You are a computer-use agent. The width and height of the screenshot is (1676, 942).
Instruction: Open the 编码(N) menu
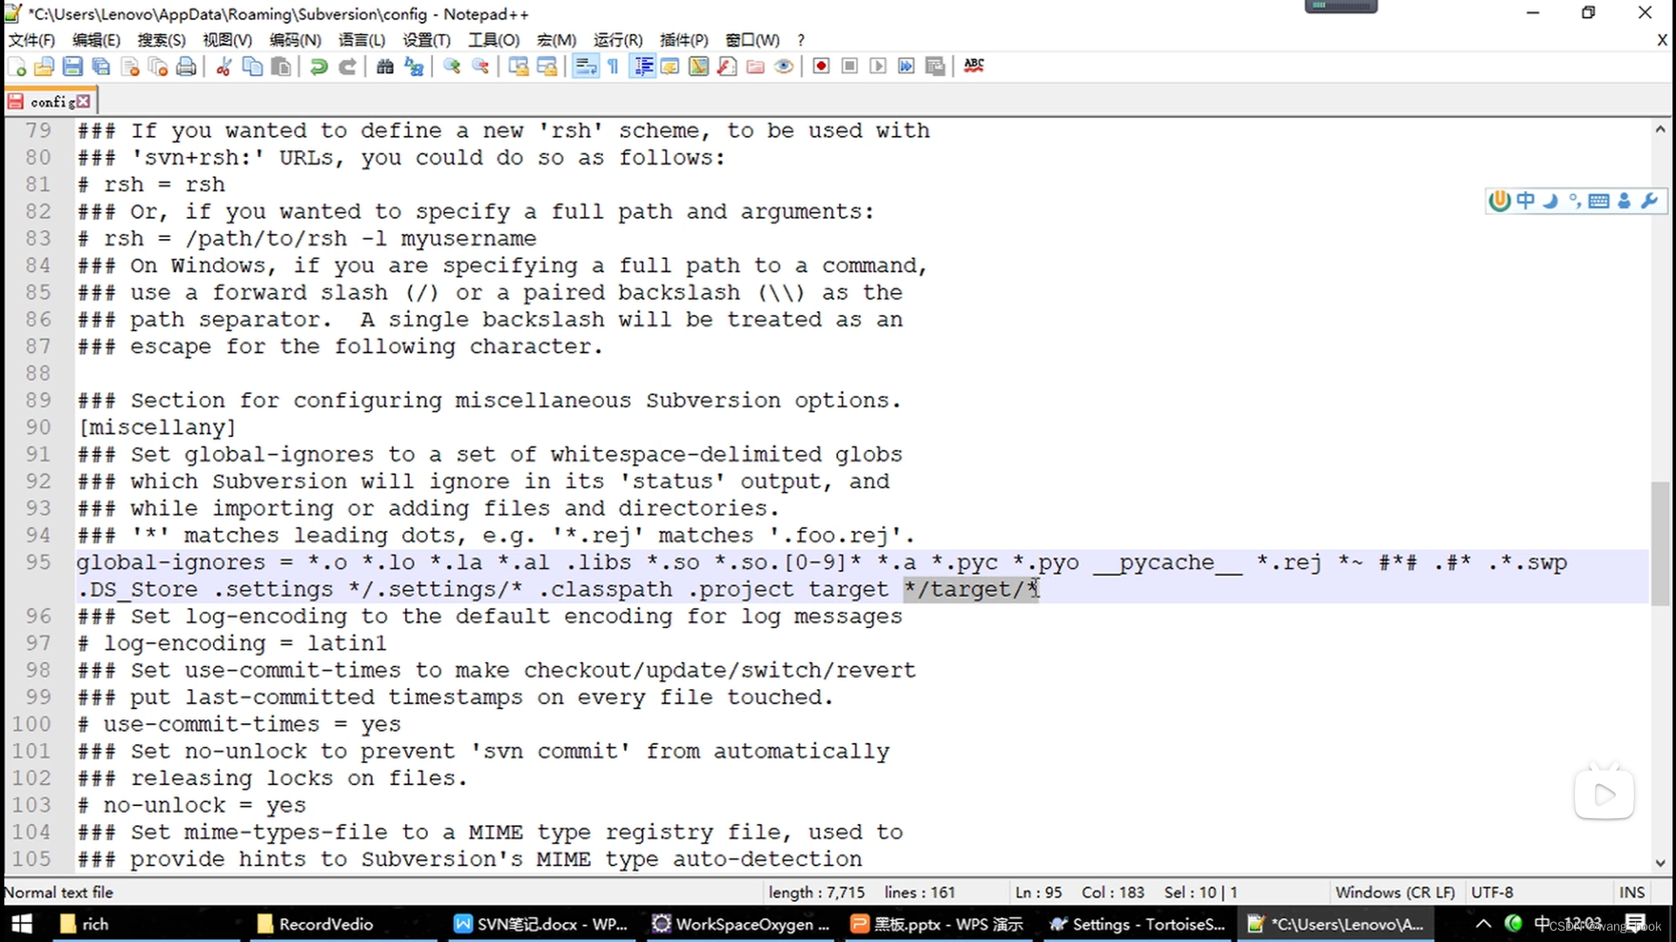point(295,40)
